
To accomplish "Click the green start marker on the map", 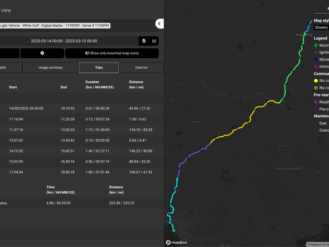I will (x=174, y=231).
